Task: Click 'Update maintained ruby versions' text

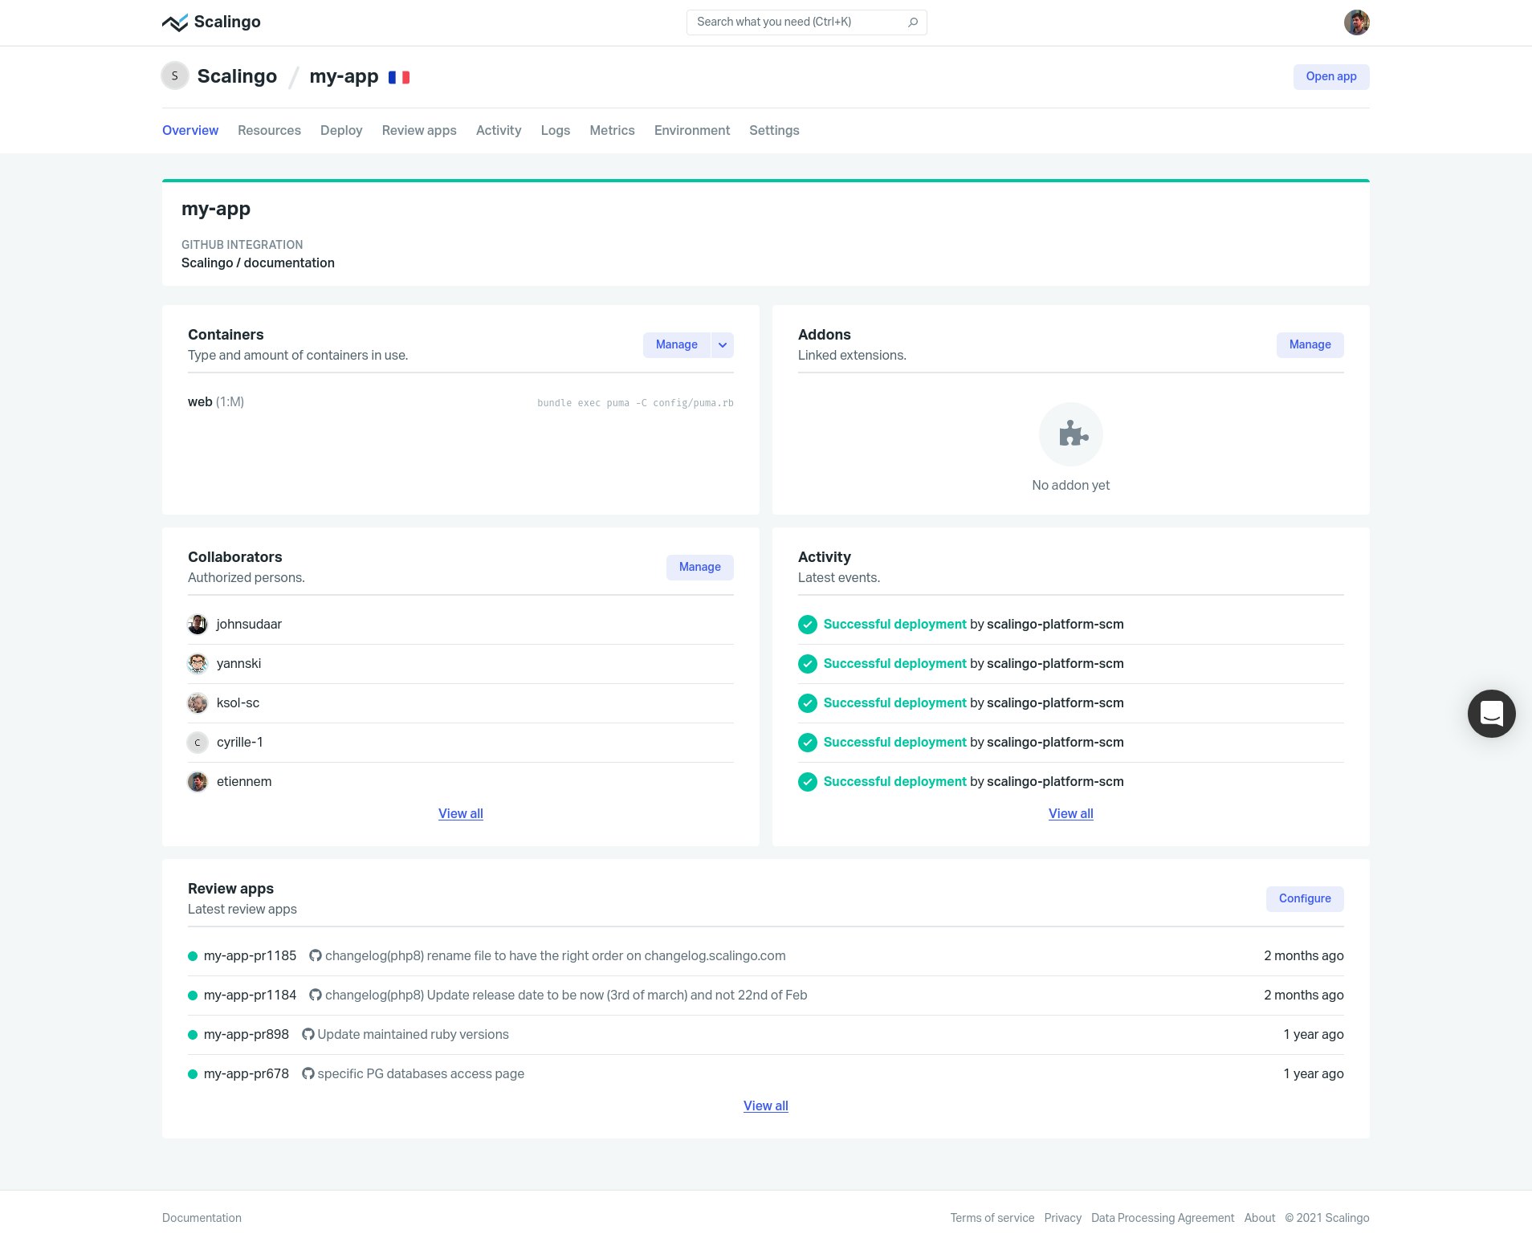Action: [x=413, y=1034]
